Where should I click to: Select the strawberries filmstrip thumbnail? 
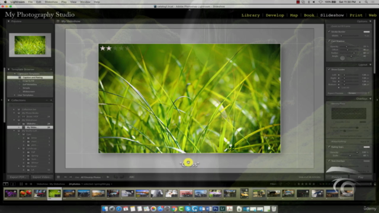25,193
